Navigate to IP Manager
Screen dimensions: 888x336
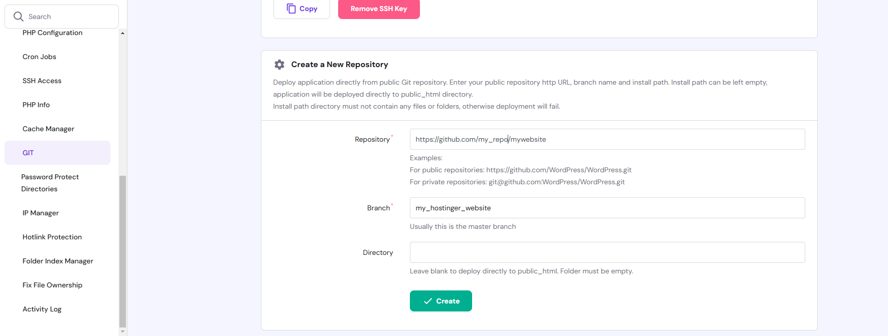(41, 213)
